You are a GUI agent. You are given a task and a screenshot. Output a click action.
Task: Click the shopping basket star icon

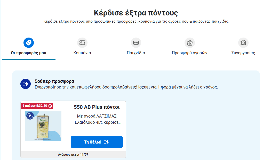(189, 43)
